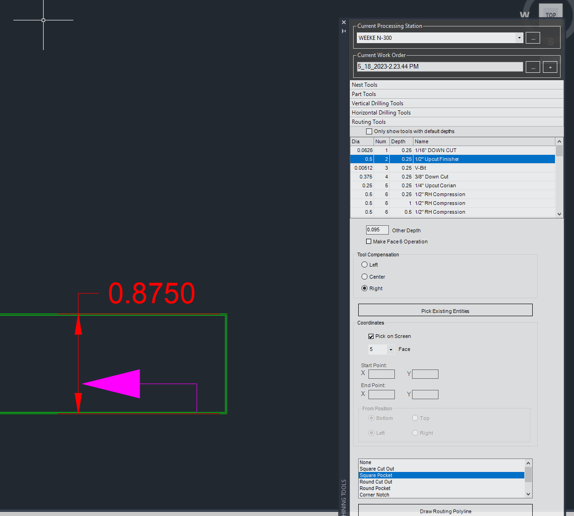
Task: Select the 3/8" Down Cut tool
Action: pos(452,177)
